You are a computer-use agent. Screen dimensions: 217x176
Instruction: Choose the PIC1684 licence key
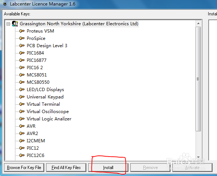[x=35, y=53]
